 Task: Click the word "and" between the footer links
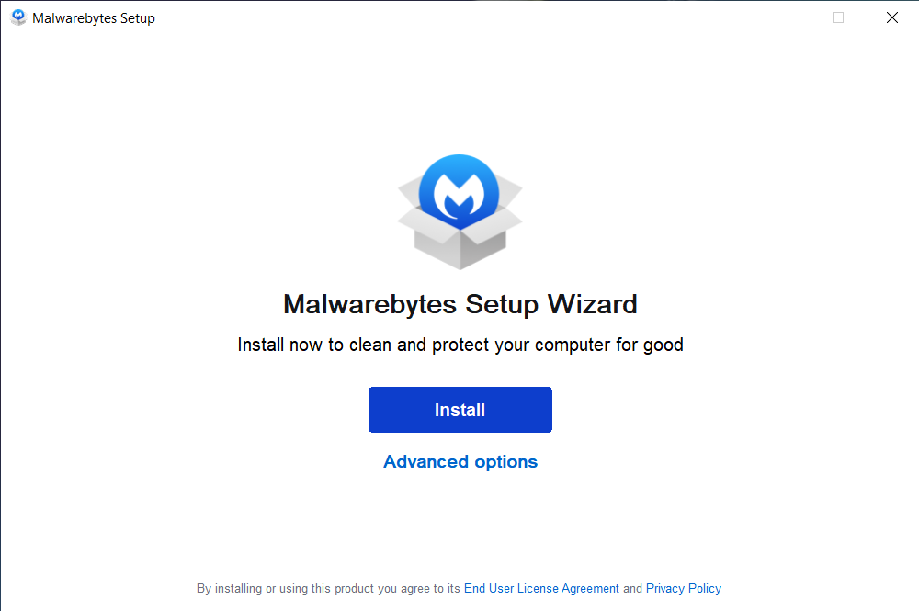632,589
